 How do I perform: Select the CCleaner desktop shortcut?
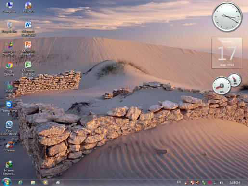click(x=9, y=146)
